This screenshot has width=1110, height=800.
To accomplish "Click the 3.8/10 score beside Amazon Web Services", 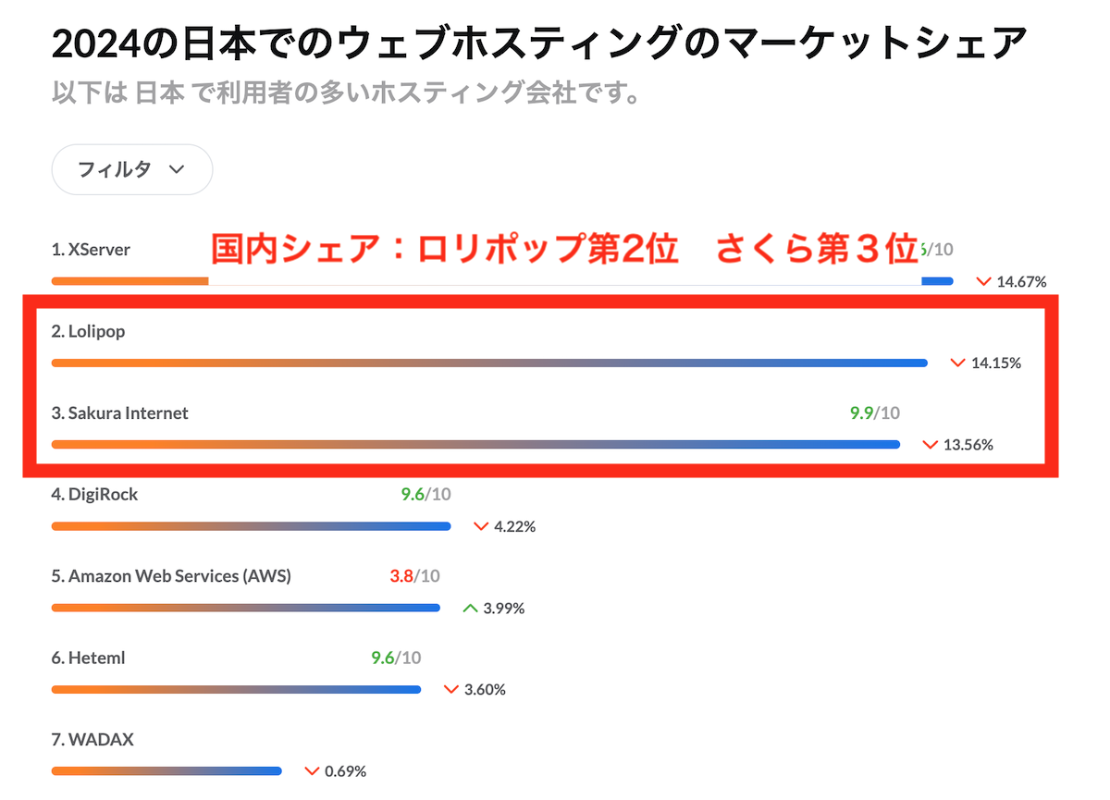I will (x=416, y=575).
